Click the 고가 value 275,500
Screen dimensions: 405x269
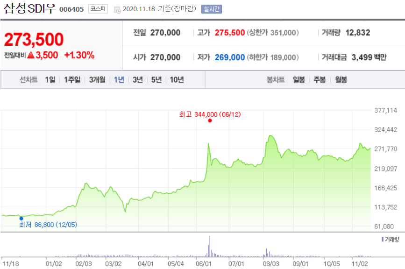click(x=230, y=33)
